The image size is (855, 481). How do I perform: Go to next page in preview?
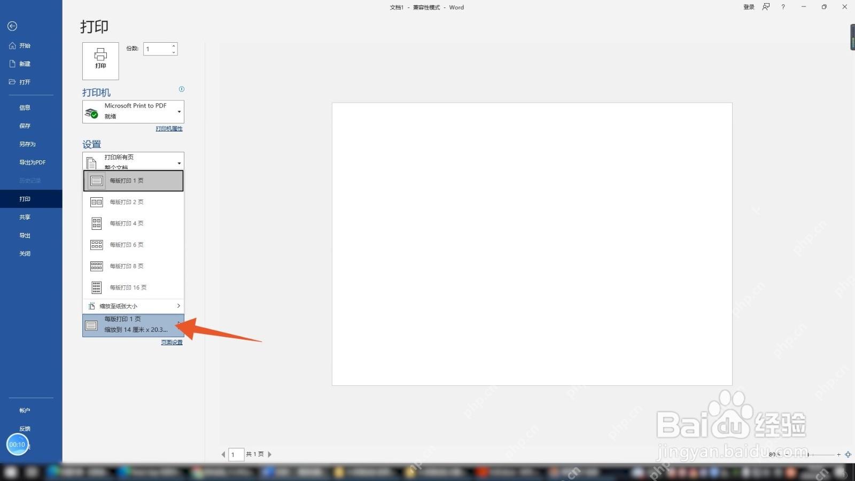(x=270, y=454)
